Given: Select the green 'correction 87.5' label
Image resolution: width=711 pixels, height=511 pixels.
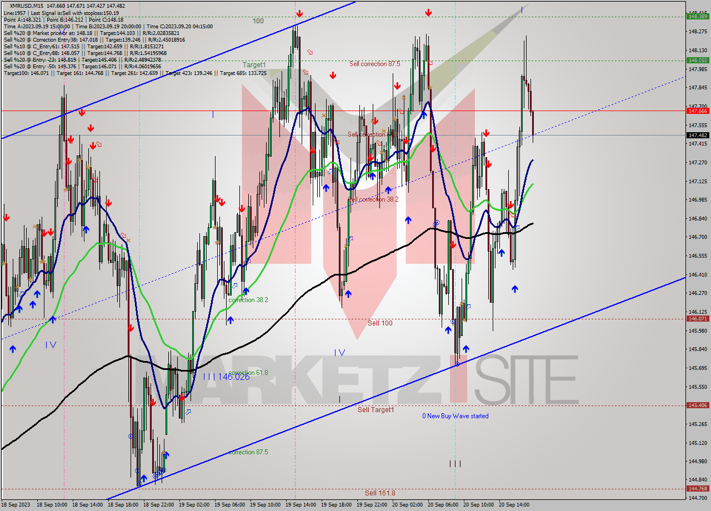Looking at the screenshot, I should 248,452.
